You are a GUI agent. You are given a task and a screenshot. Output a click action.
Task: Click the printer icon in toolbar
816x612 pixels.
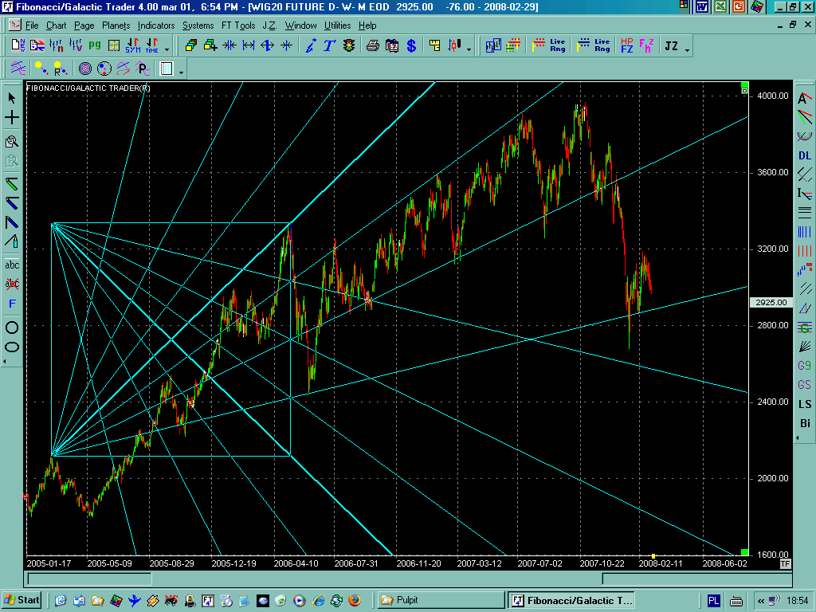tap(372, 45)
